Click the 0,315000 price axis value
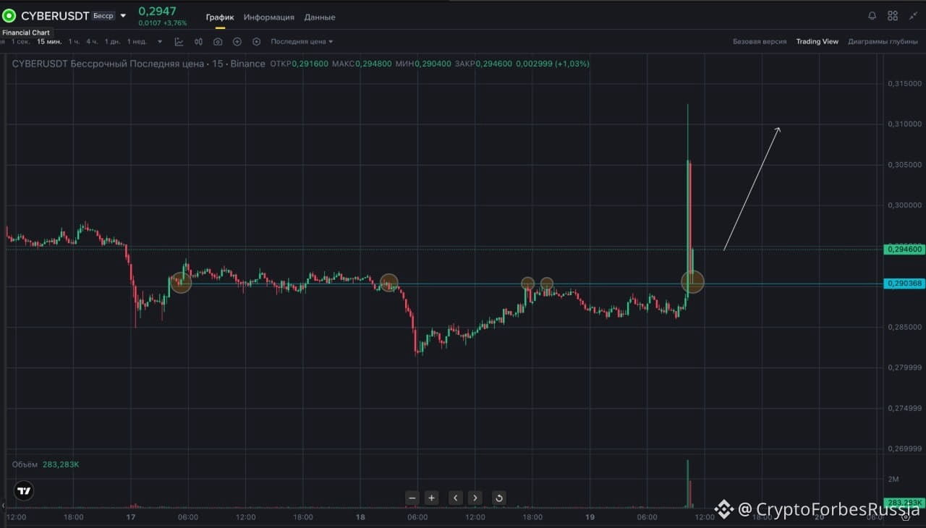The height and width of the screenshot is (528, 926). 904,84
